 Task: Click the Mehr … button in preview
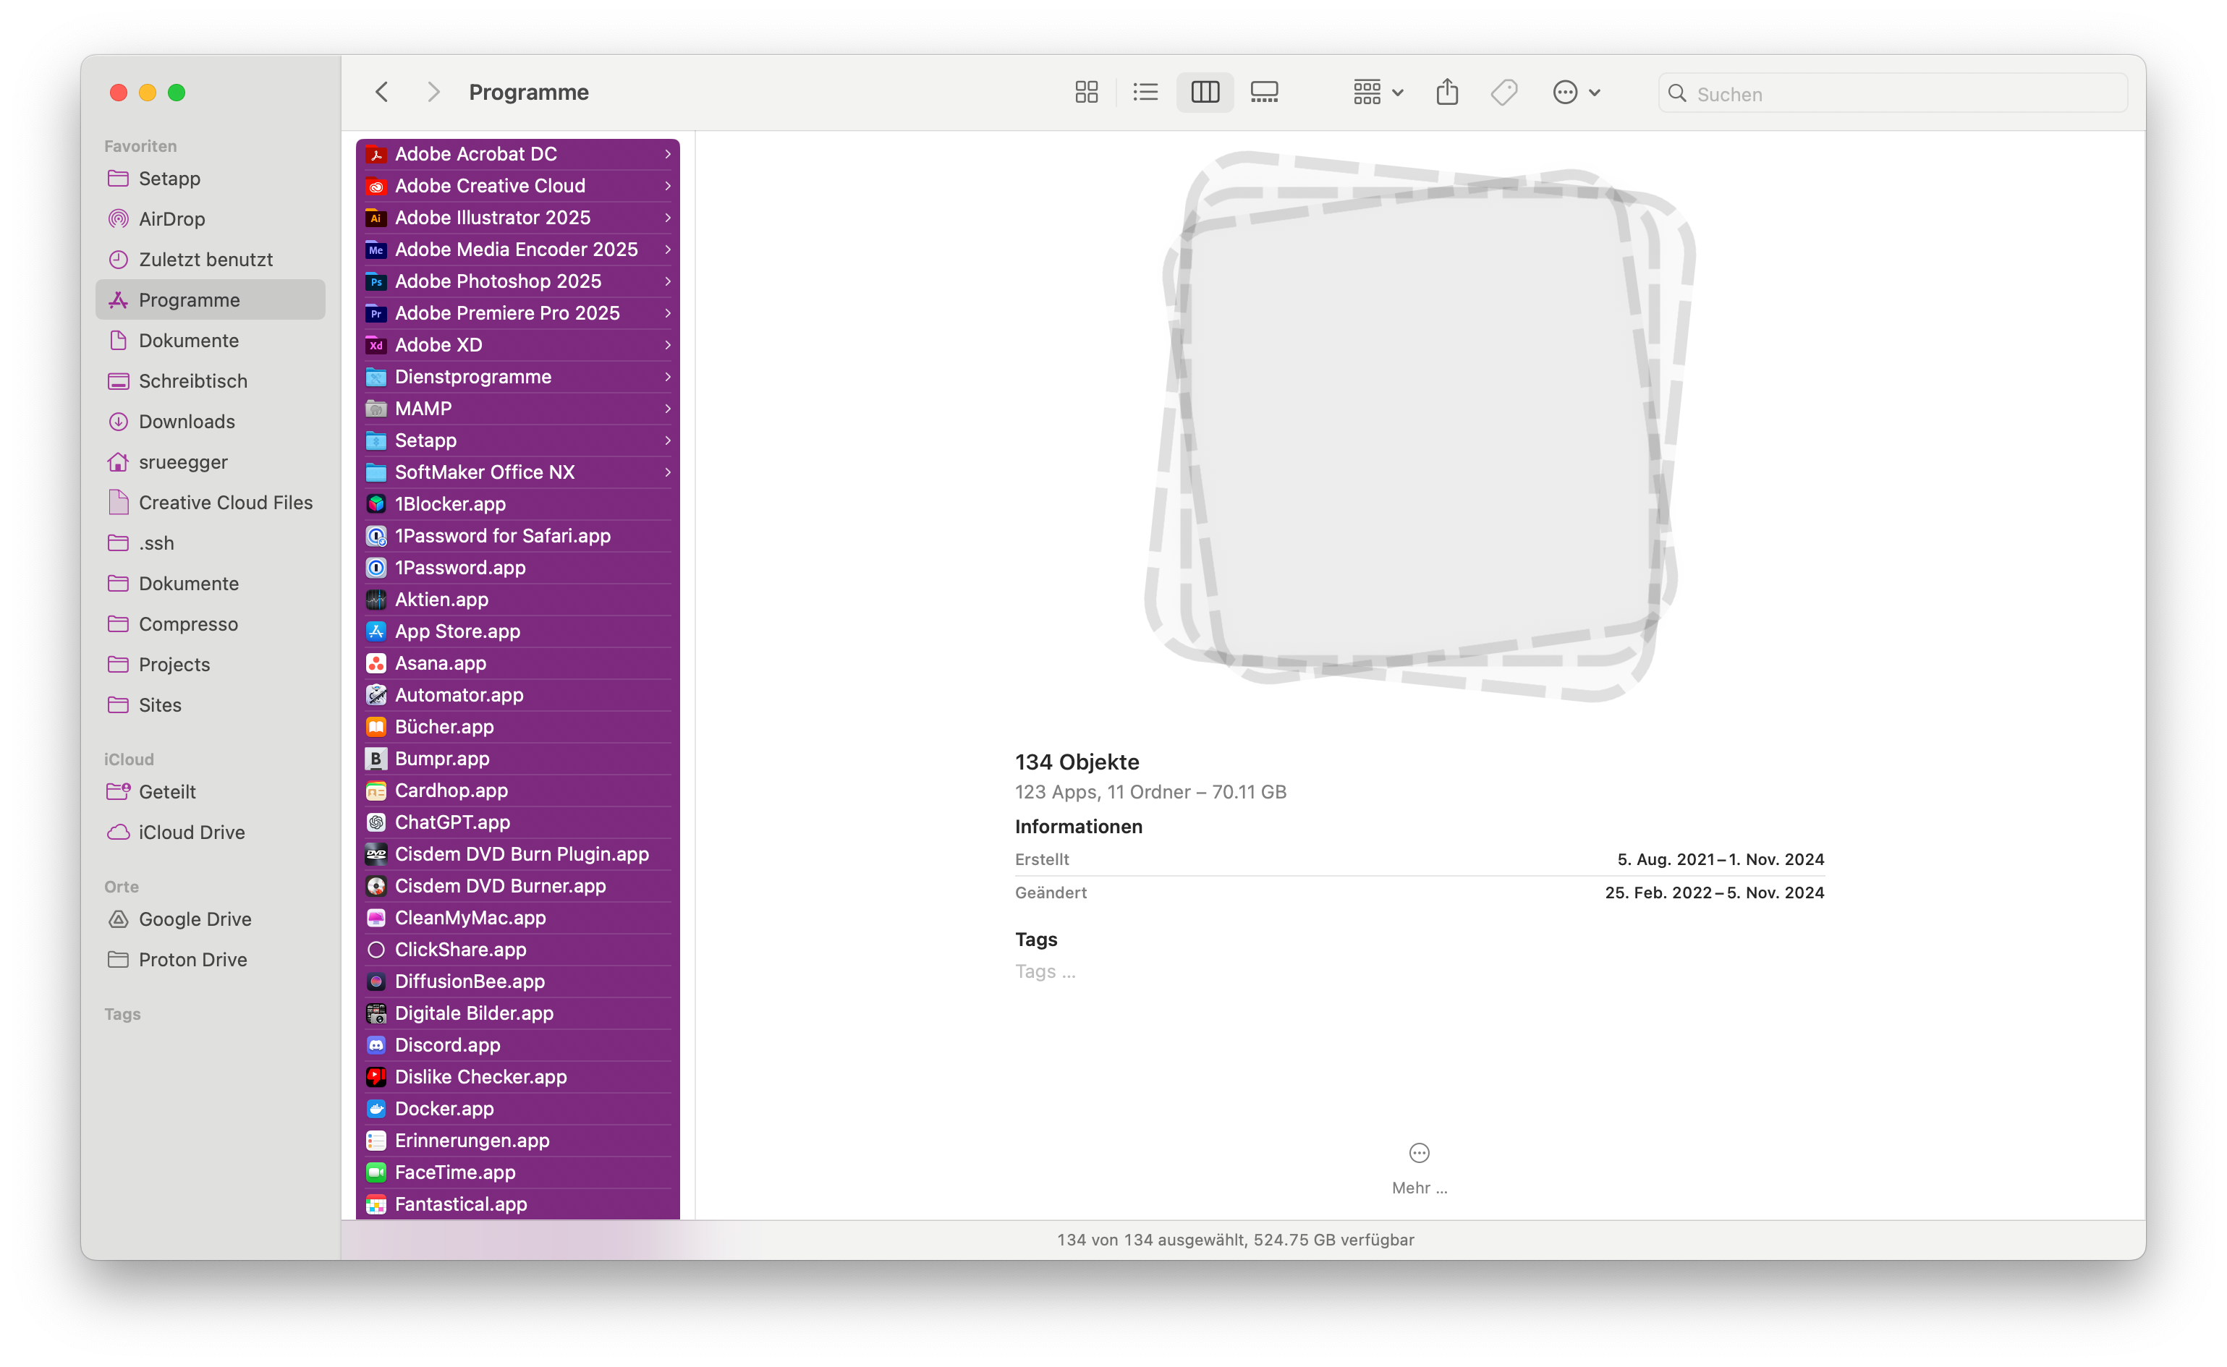(x=1419, y=1169)
